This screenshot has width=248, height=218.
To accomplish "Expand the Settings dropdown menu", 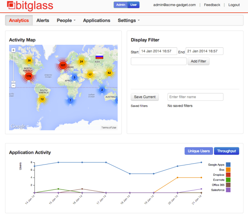I will coord(129,20).
